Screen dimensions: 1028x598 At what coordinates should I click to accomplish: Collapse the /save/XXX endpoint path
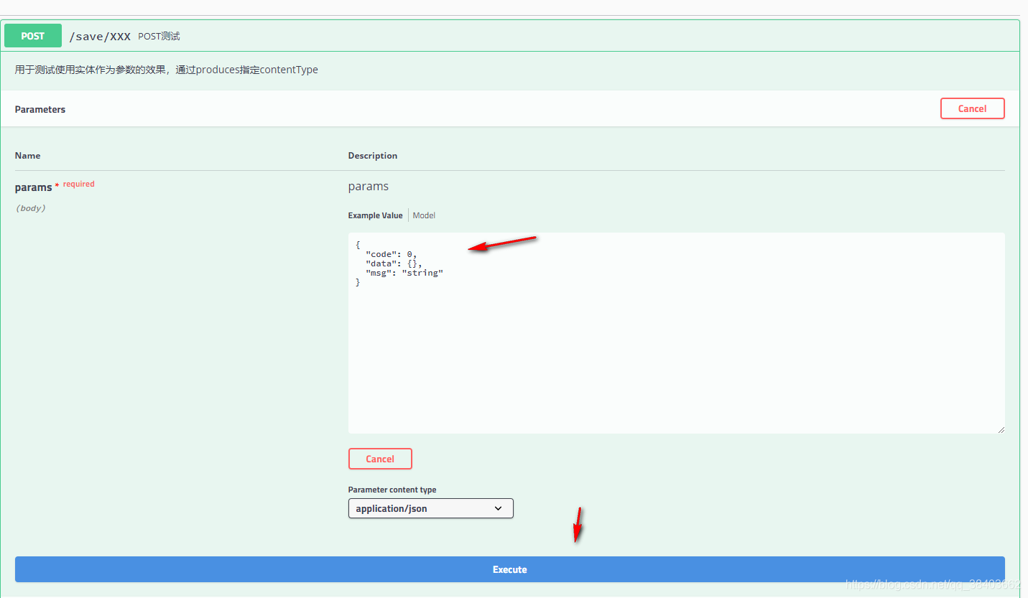(100, 37)
